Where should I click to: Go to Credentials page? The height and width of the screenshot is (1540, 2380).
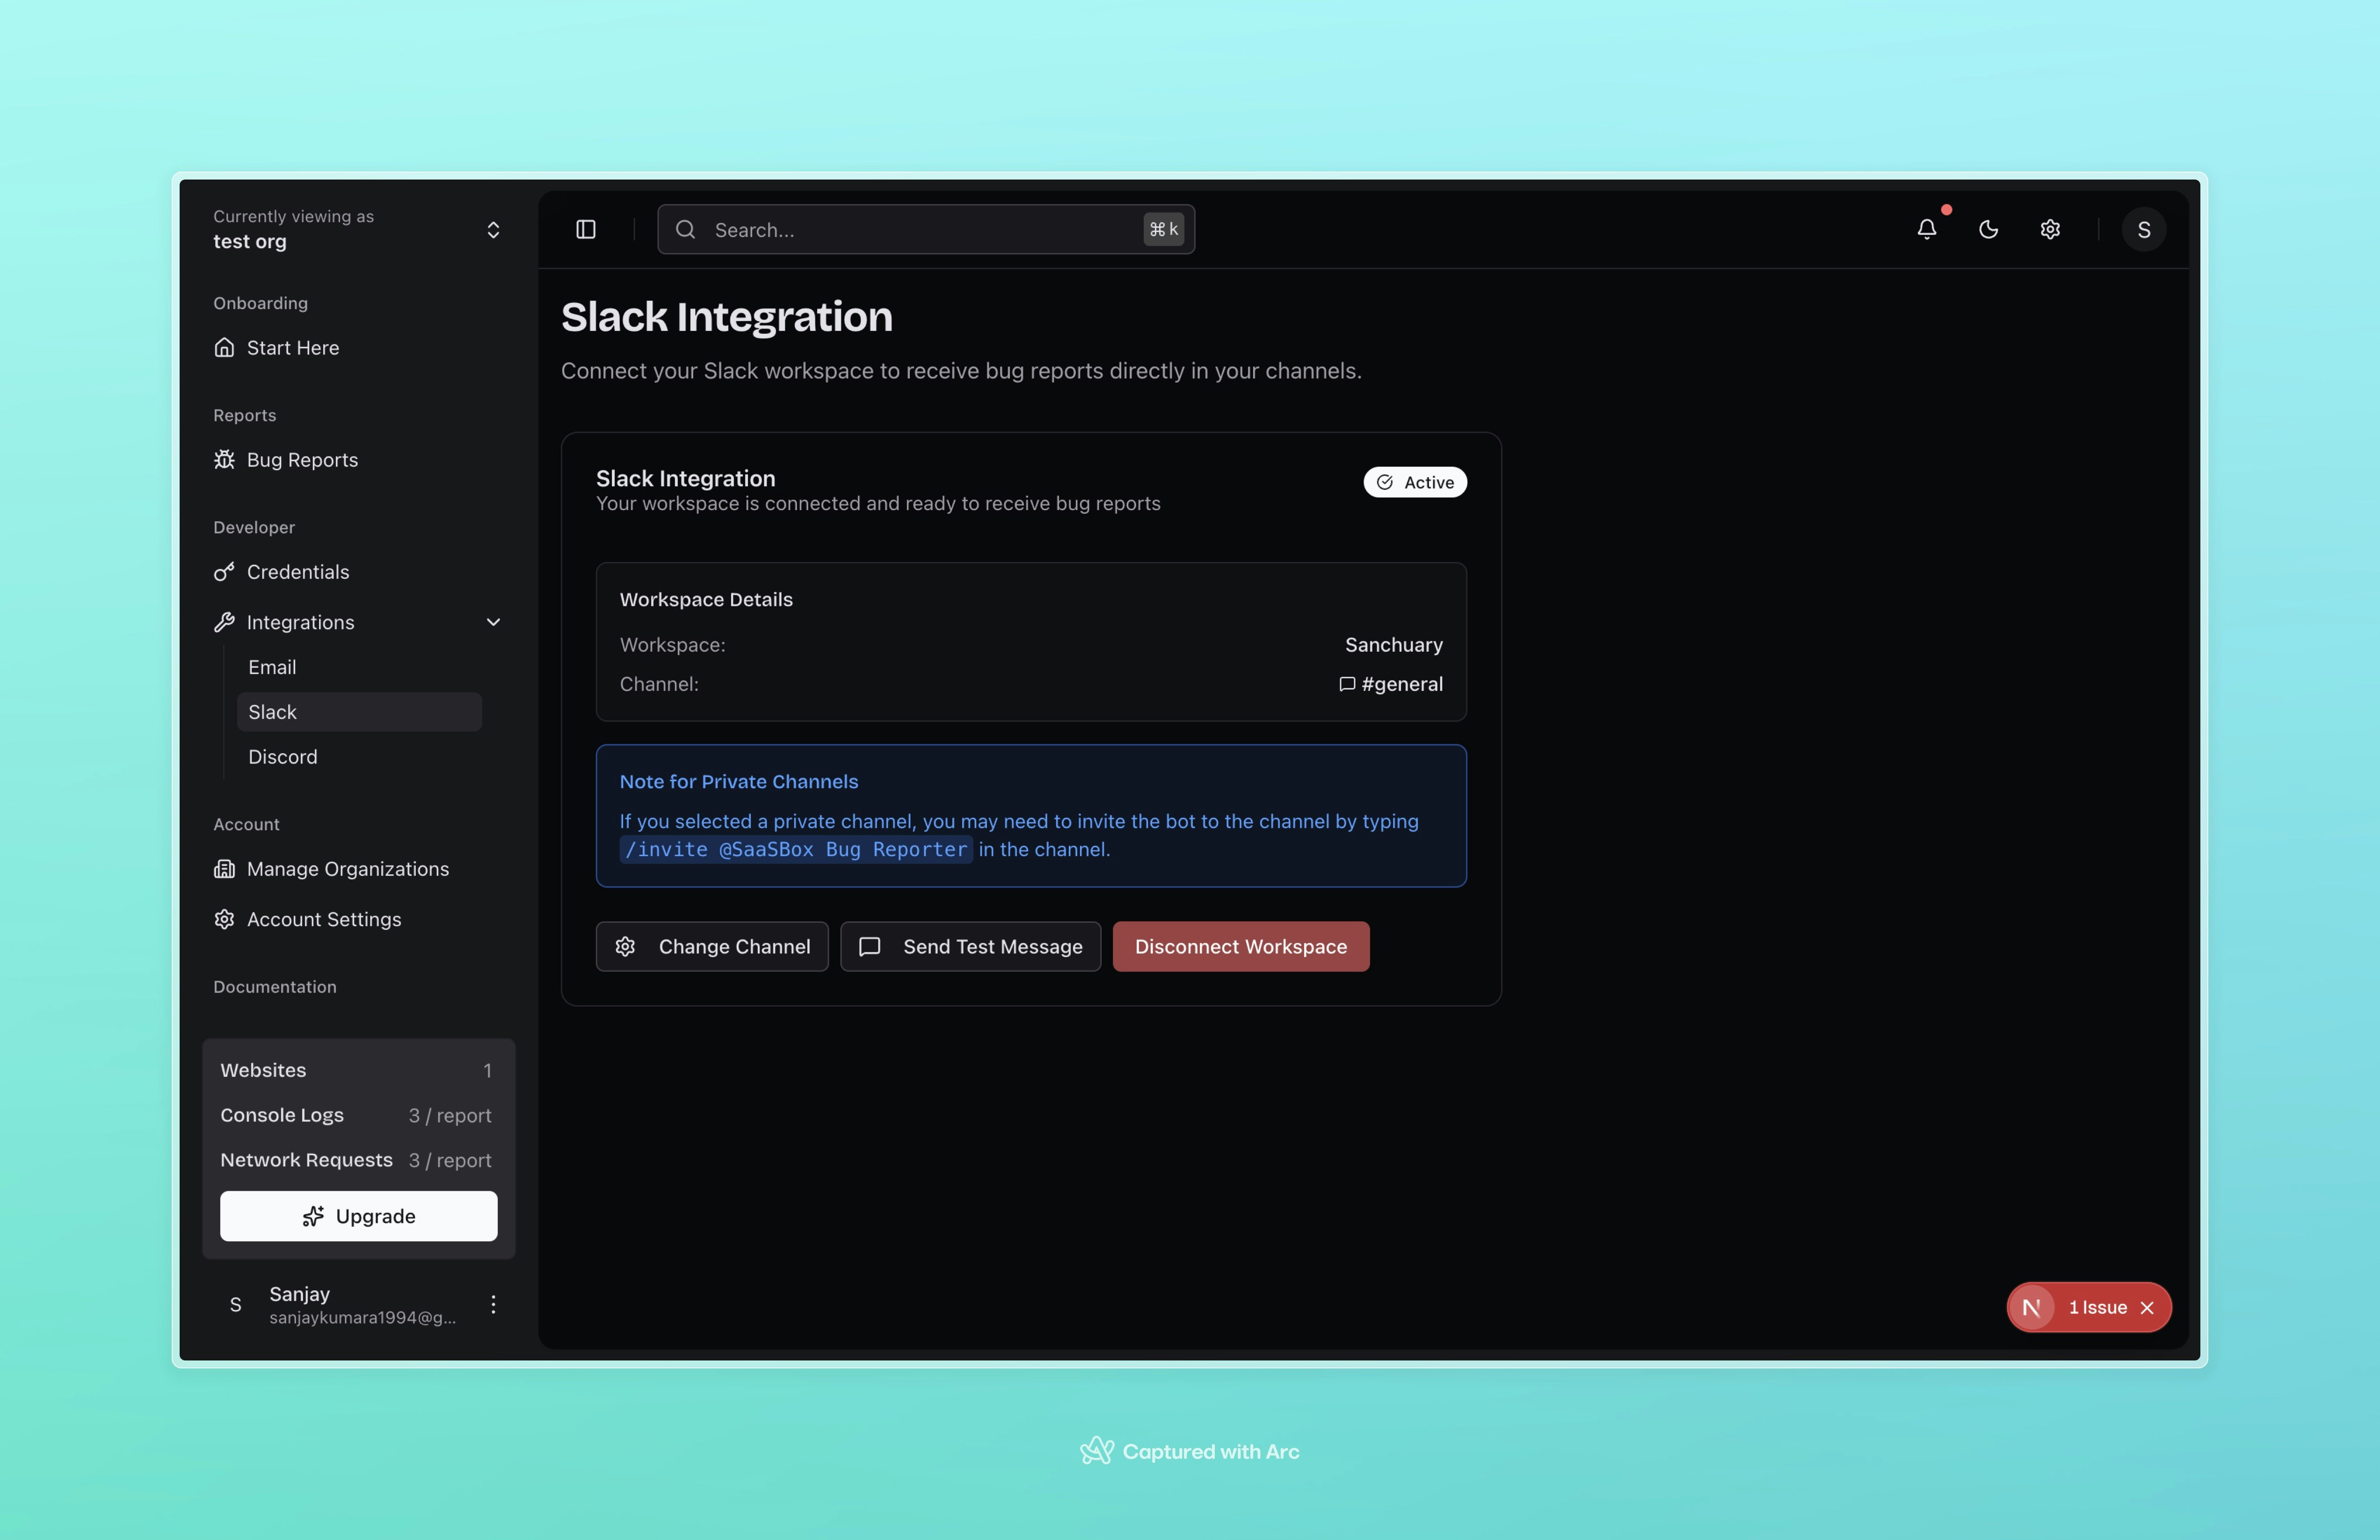click(x=297, y=572)
